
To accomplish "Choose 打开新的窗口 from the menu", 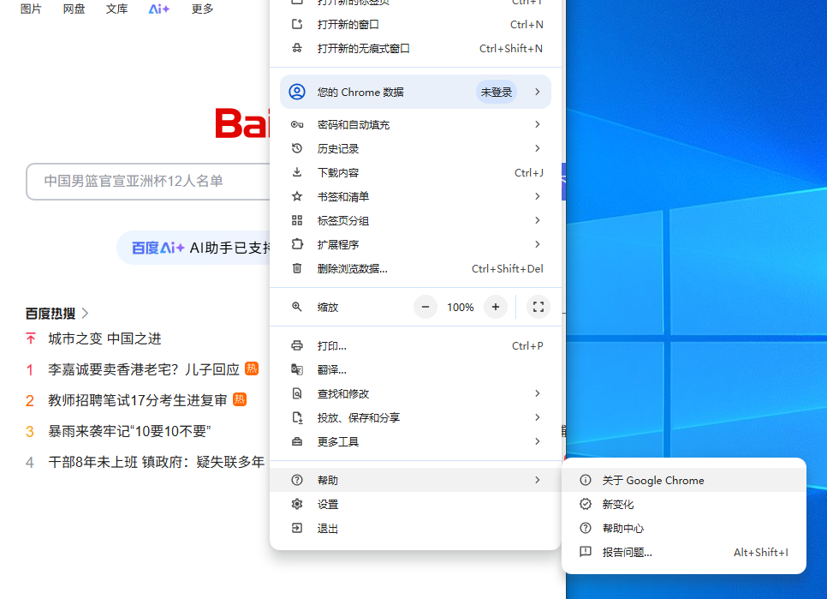I will click(x=415, y=24).
